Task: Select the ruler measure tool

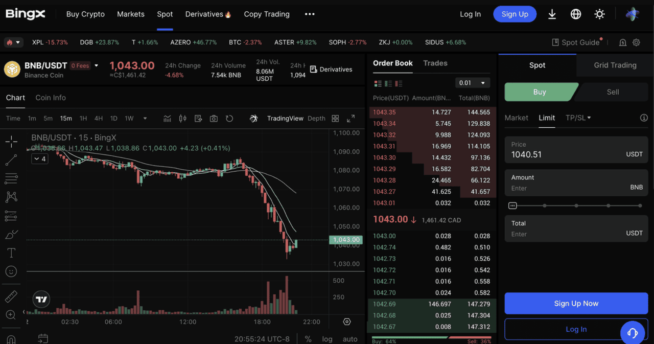Action: pyautogui.click(x=11, y=296)
